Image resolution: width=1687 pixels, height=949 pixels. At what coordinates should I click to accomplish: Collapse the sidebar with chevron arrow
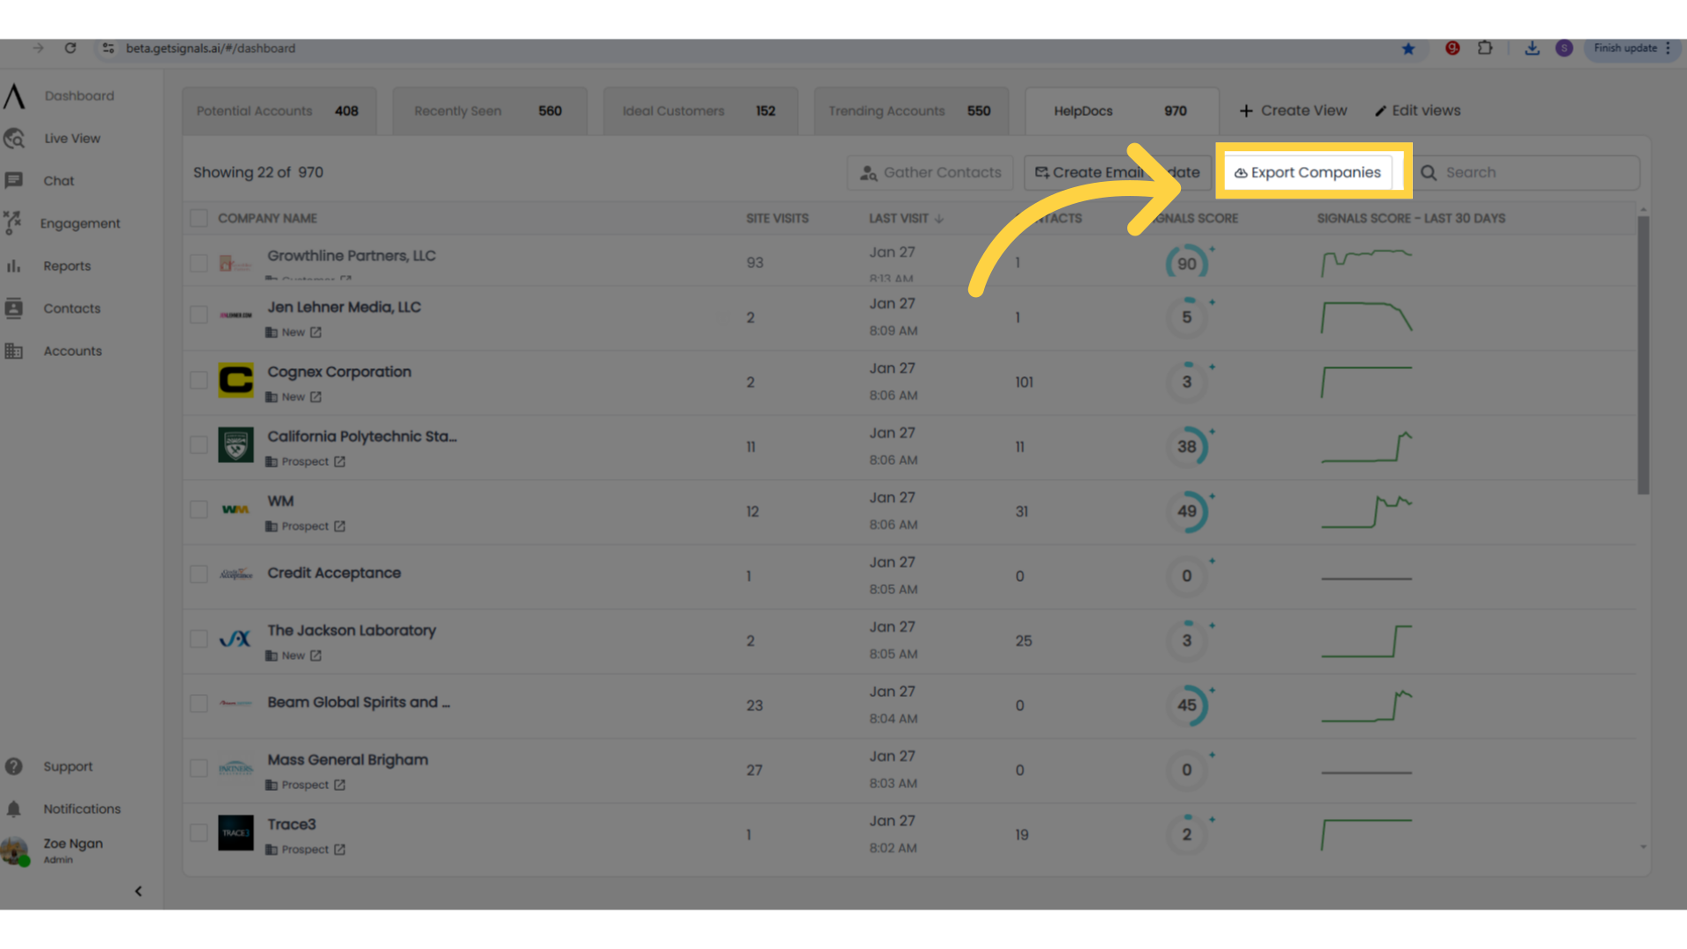[x=138, y=891]
